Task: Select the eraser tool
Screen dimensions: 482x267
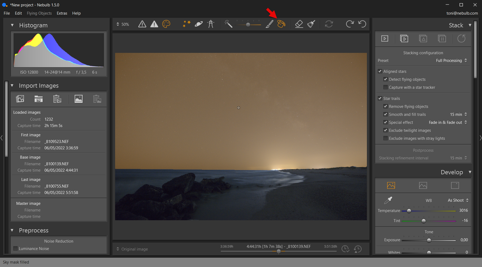Action: tap(299, 24)
